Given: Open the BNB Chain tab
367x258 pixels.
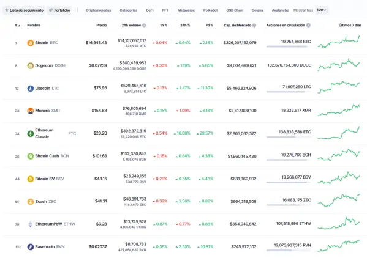Looking at the screenshot, I should click(235, 10).
